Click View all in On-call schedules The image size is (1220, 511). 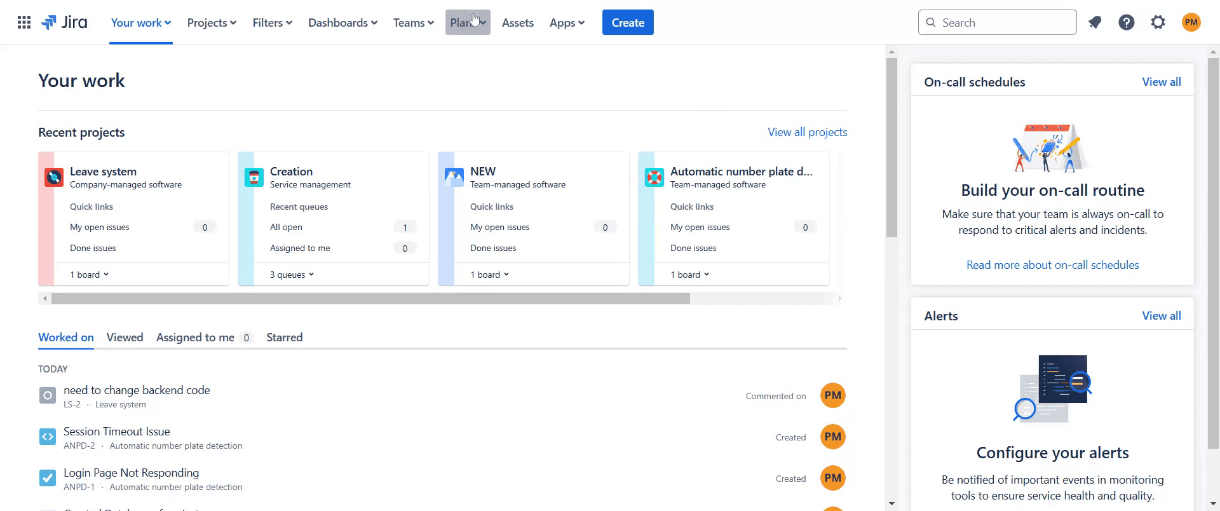coord(1162,82)
